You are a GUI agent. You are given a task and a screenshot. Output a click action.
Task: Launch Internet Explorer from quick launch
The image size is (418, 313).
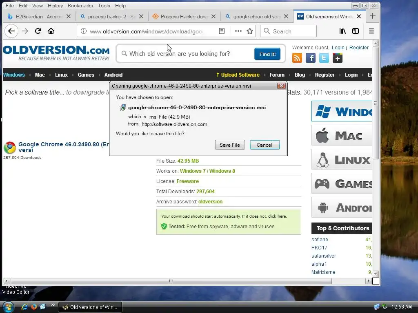click(24, 306)
